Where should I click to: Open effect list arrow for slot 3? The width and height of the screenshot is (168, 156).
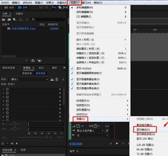click(60, 97)
